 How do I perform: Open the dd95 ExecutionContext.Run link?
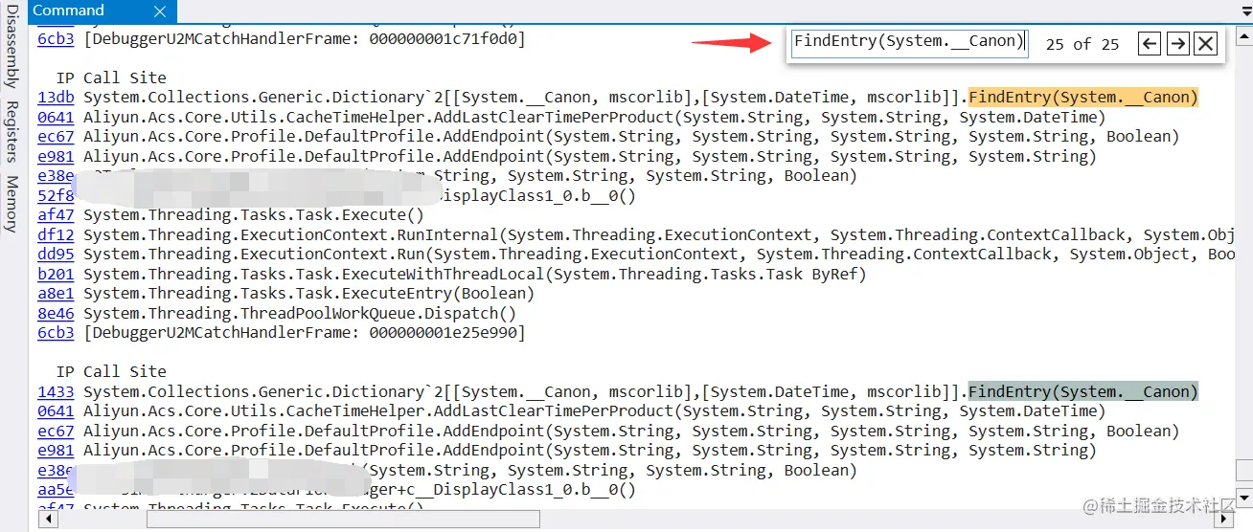(x=56, y=255)
